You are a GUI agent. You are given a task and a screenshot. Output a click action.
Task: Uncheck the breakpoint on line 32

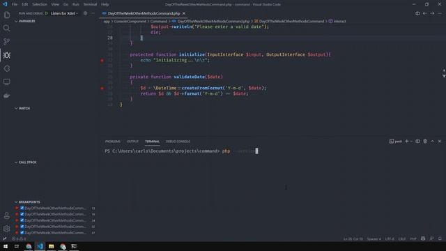coord(22,227)
